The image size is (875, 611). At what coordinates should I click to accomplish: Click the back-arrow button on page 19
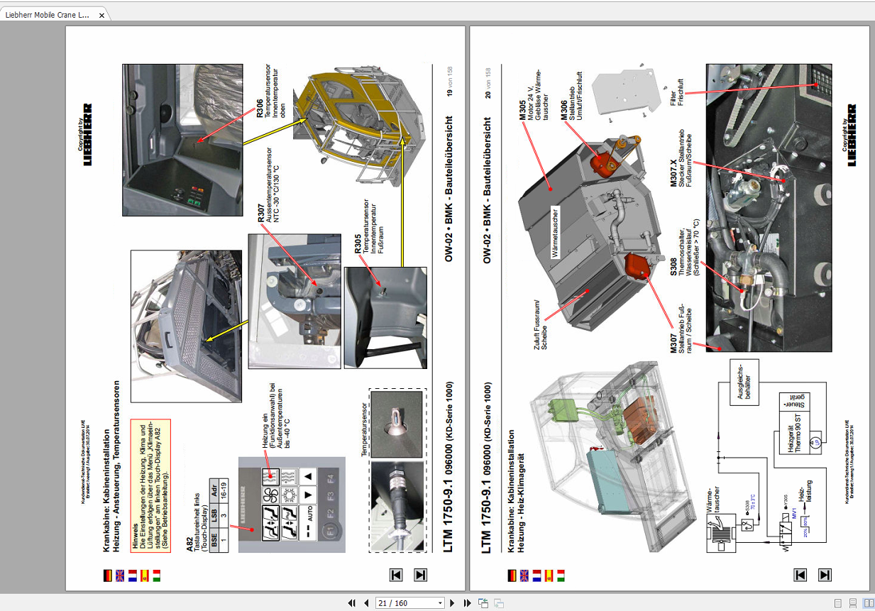(397, 575)
